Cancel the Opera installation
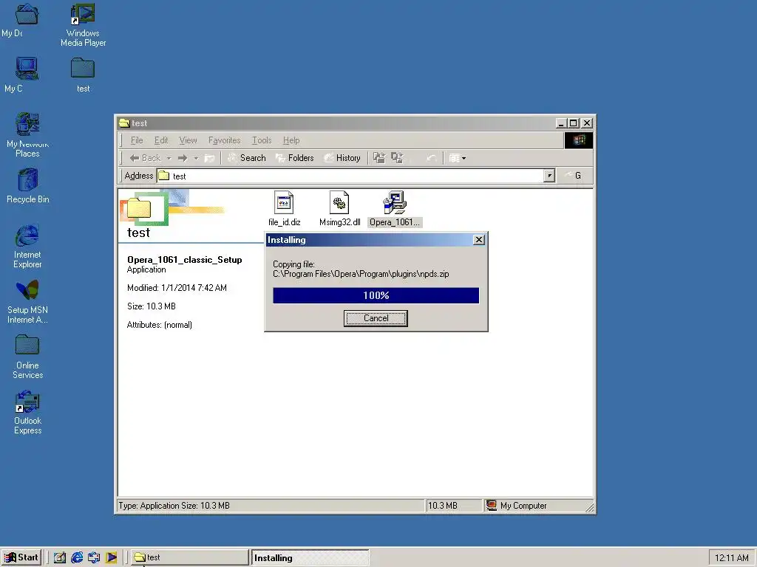 (376, 318)
